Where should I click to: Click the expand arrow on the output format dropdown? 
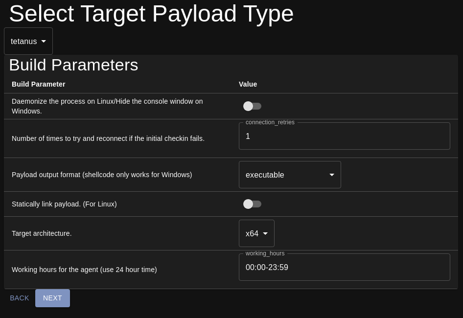[x=331, y=175]
